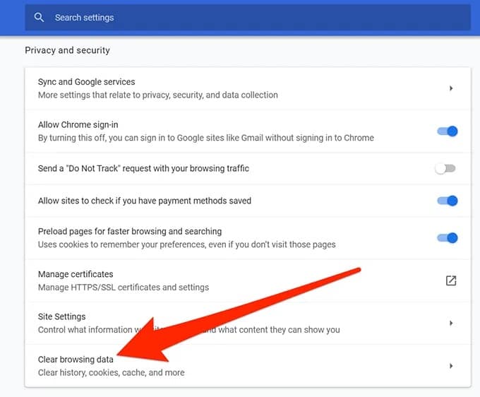Focus the Search settings field
This screenshot has width=480, height=397.
coord(248,18)
